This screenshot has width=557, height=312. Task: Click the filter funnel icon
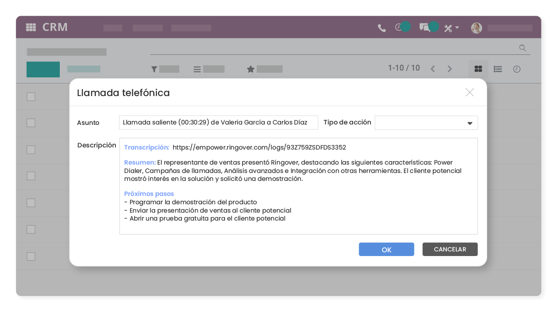tap(154, 69)
